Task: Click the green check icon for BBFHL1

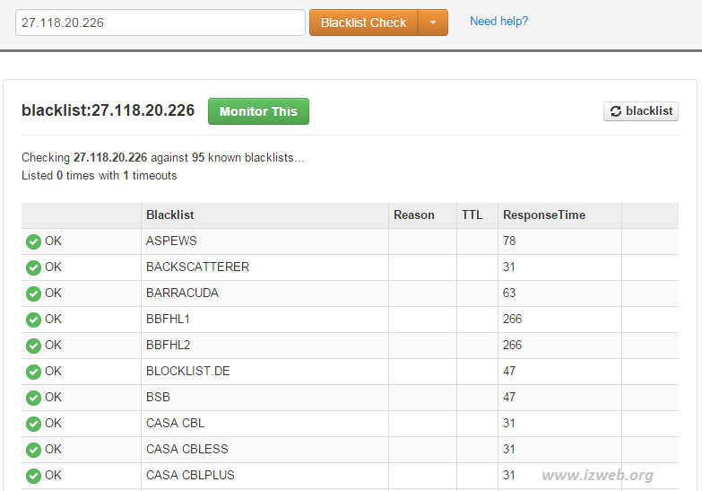Action: coord(33,320)
